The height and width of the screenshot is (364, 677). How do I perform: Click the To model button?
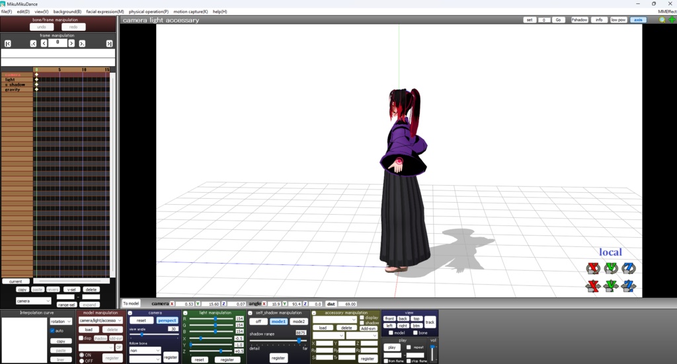coord(131,304)
